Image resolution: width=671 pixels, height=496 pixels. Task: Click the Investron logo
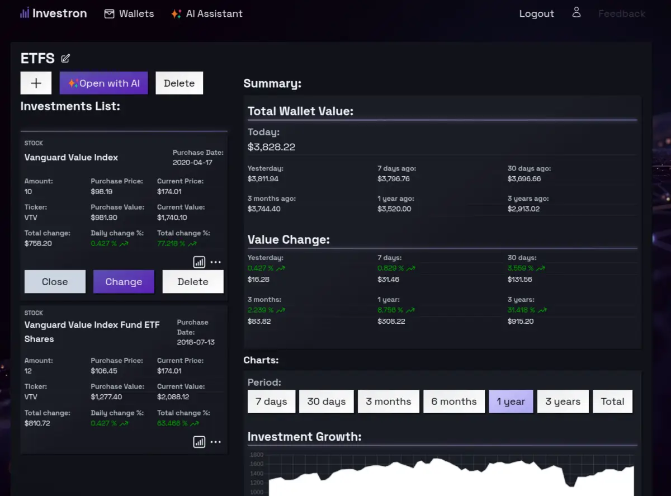[54, 13]
